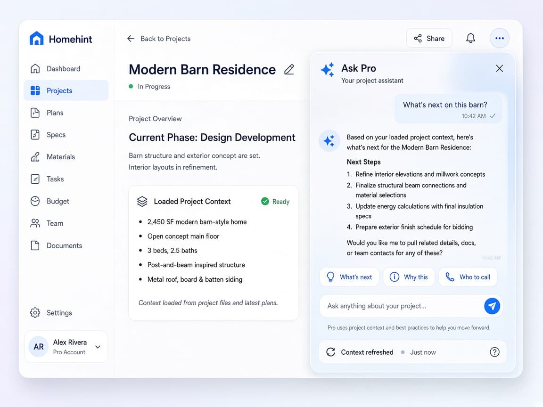This screenshot has width=543, height=407.
Task: Close the Ask Pro panel
Action: tap(499, 68)
